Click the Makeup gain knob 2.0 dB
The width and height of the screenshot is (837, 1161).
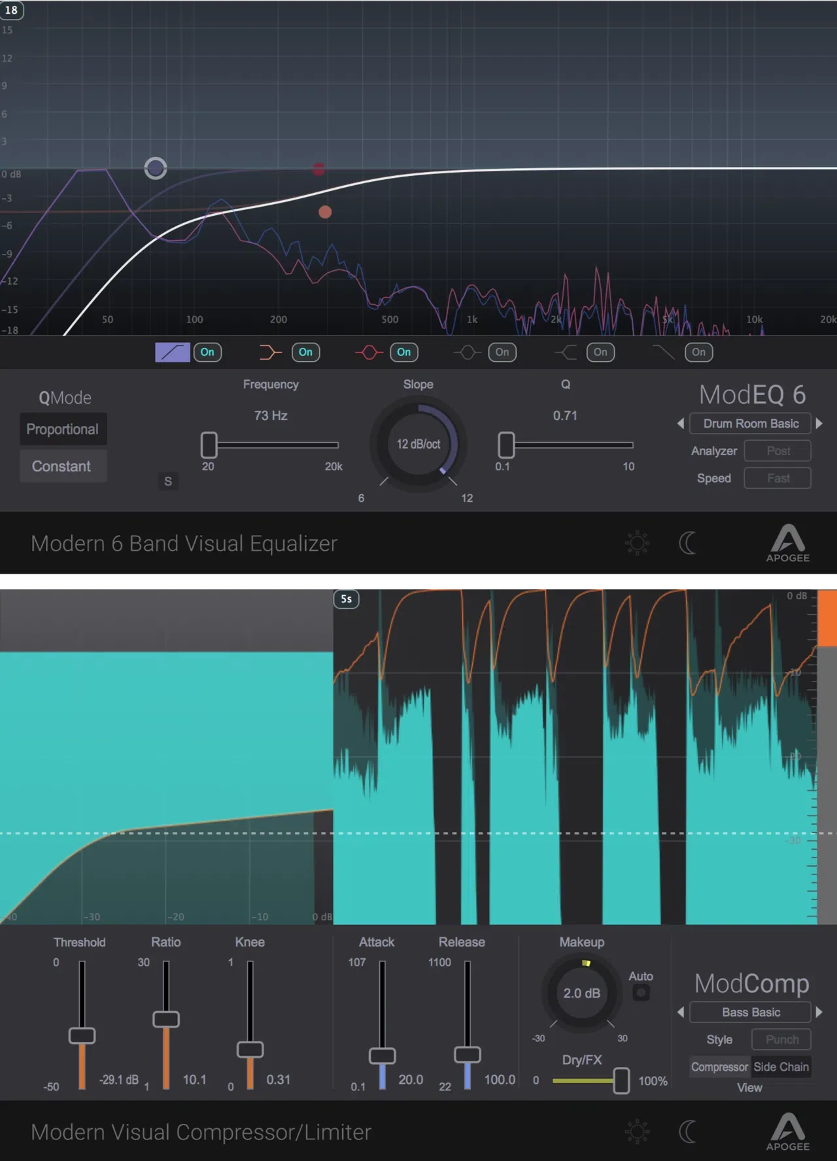[582, 993]
